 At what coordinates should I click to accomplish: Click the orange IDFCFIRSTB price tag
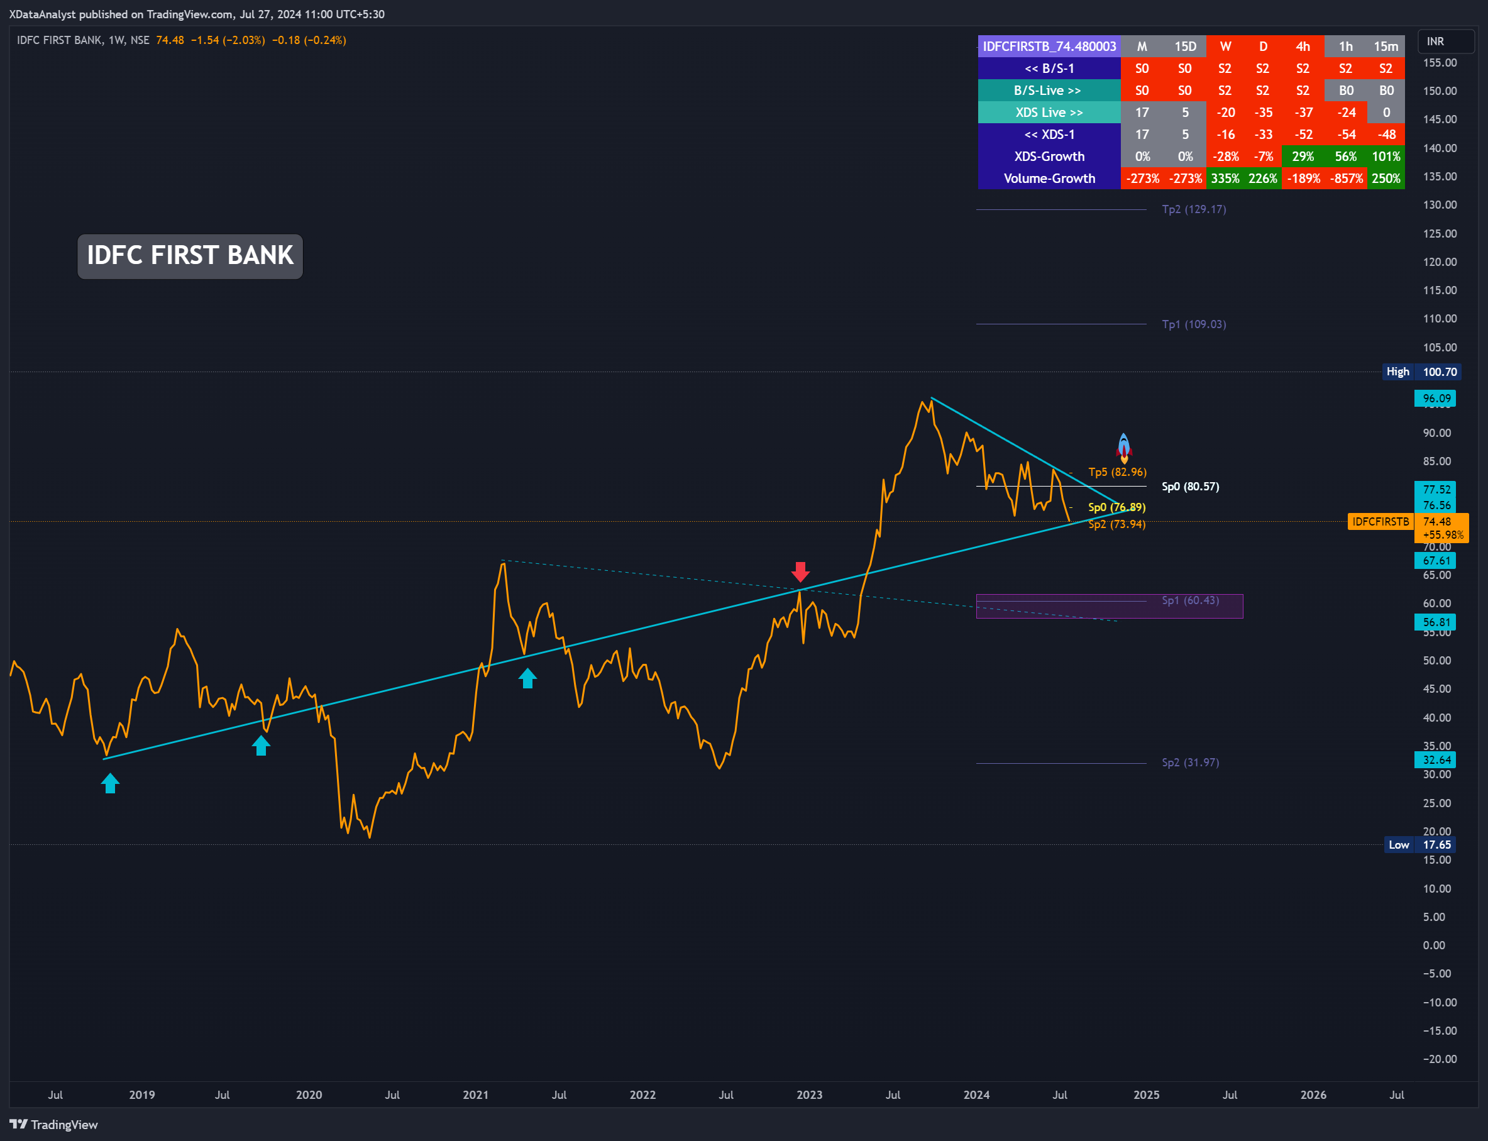coord(1380,522)
